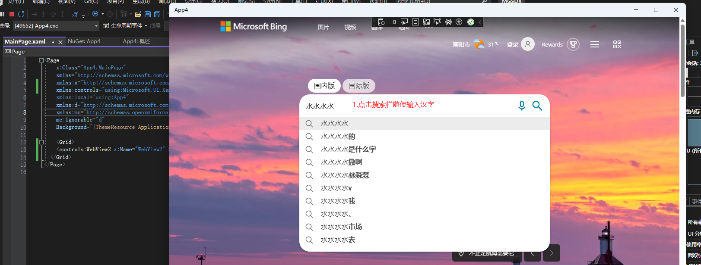Navigate backward with the blue circled arrow

tap(95, 14)
